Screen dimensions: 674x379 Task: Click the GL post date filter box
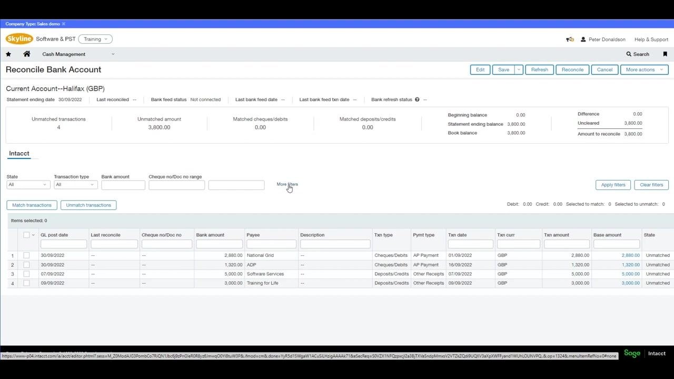[64, 244]
